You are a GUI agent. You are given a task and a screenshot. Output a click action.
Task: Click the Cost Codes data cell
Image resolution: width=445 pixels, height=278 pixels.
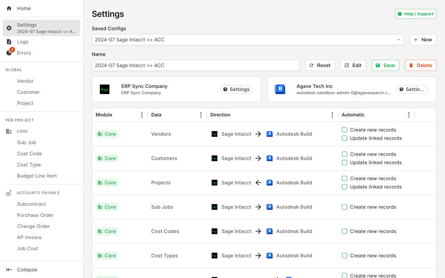pos(165,231)
